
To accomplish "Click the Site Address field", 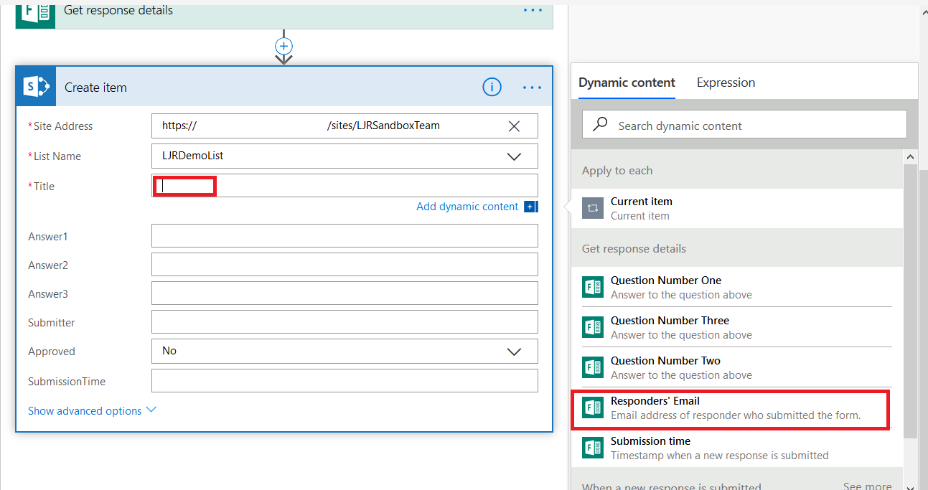I will coord(345,126).
